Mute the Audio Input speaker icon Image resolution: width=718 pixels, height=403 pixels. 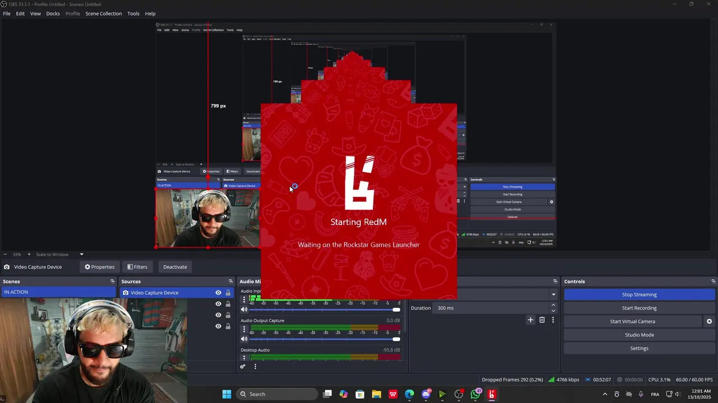tap(244, 310)
